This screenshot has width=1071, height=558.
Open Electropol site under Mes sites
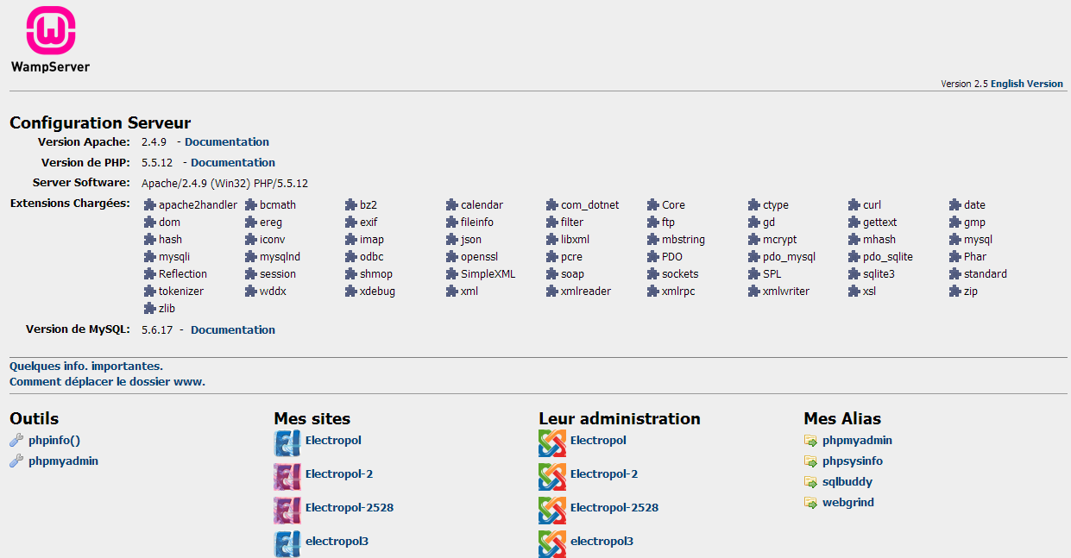(x=333, y=441)
